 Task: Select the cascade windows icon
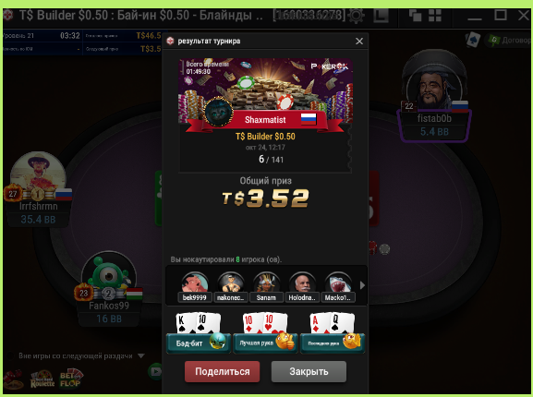[415, 16]
